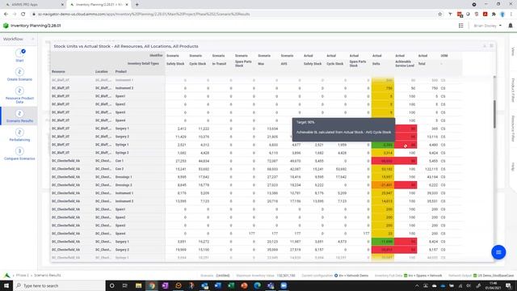Open the page list menu icon

point(461,25)
